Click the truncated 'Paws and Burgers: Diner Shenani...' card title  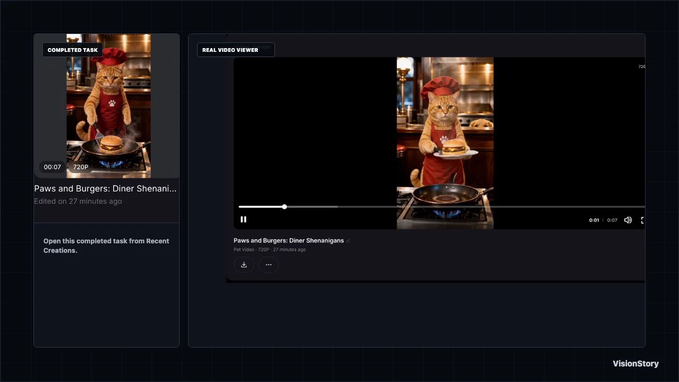click(106, 189)
